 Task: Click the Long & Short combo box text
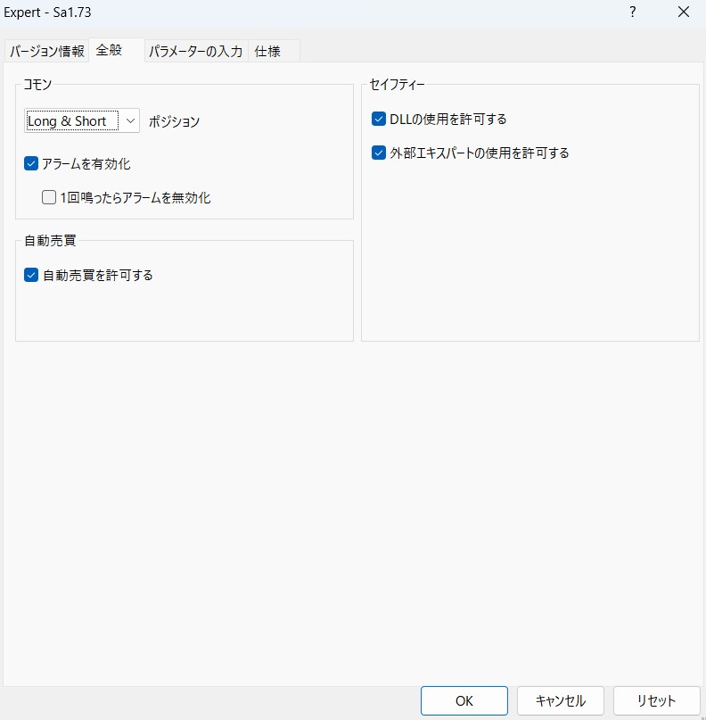tap(68, 121)
